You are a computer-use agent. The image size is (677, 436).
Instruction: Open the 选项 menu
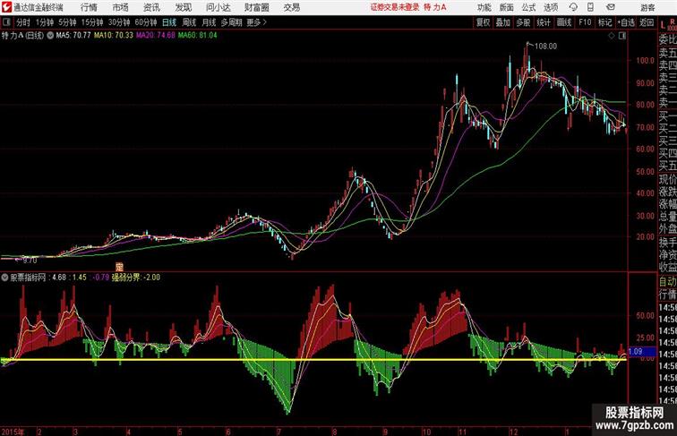(551, 7)
